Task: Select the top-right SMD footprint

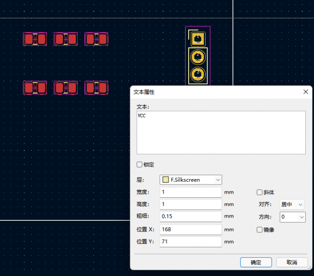Action: [96, 39]
